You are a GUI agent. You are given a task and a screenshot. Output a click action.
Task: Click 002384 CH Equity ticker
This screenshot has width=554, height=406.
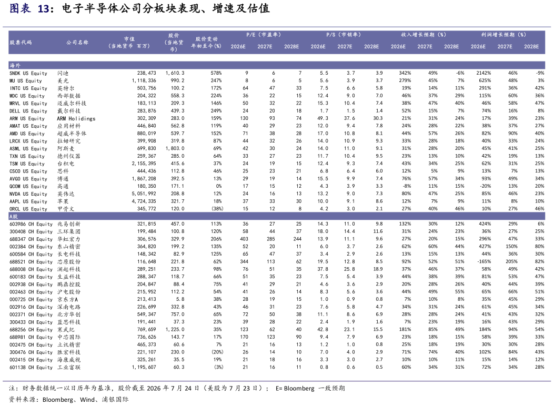[x=31, y=247]
